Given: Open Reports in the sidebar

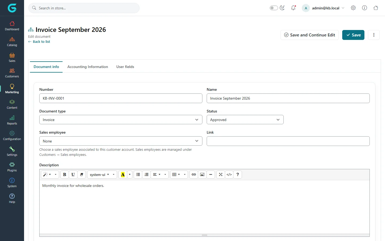Looking at the screenshot, I should pos(12,120).
